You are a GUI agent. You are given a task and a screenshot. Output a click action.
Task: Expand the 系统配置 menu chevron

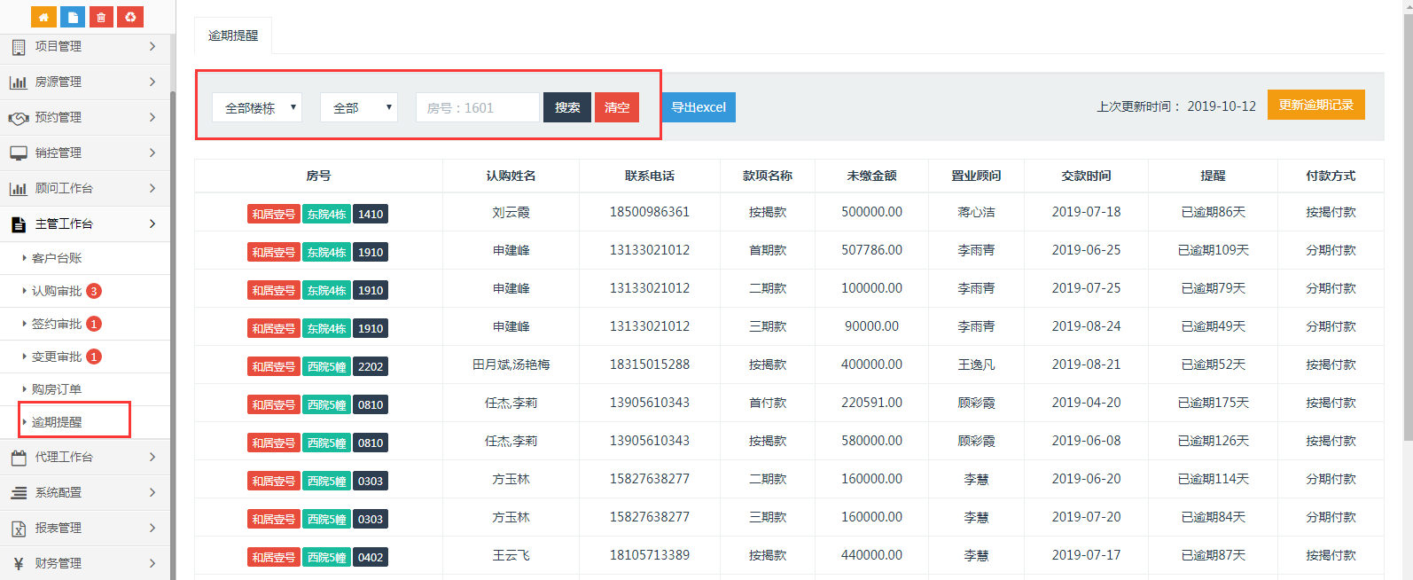pyautogui.click(x=152, y=492)
